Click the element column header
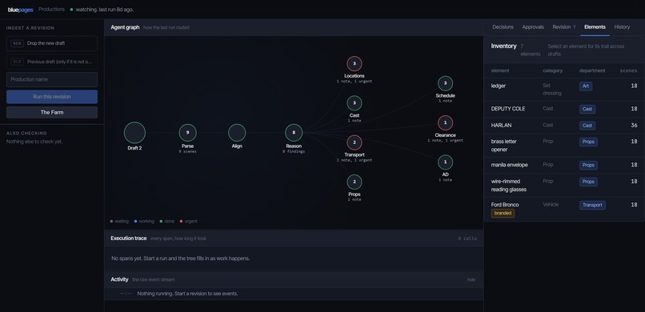 pyautogui.click(x=500, y=70)
